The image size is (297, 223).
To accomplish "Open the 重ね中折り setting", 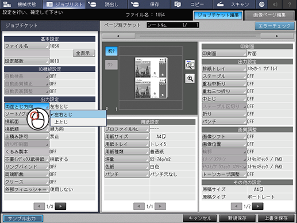I will pos(224,84).
